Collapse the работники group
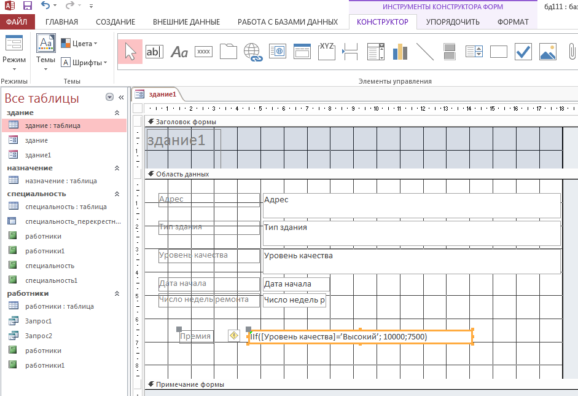 [x=117, y=293]
